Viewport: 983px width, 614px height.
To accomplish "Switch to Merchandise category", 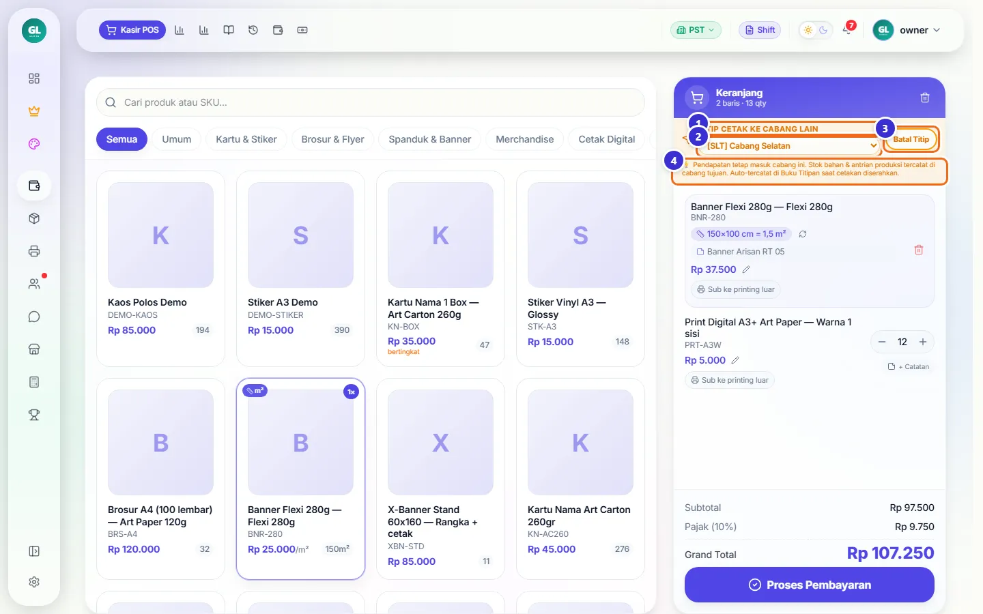I will click(525, 139).
